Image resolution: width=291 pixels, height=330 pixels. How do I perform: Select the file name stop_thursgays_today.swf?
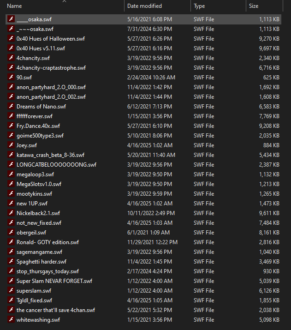point(48,271)
